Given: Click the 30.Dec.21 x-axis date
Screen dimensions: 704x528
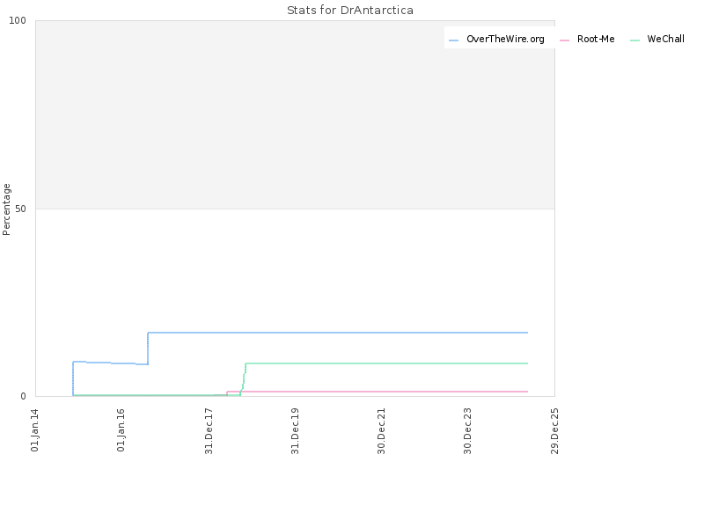Looking at the screenshot, I should click(381, 430).
